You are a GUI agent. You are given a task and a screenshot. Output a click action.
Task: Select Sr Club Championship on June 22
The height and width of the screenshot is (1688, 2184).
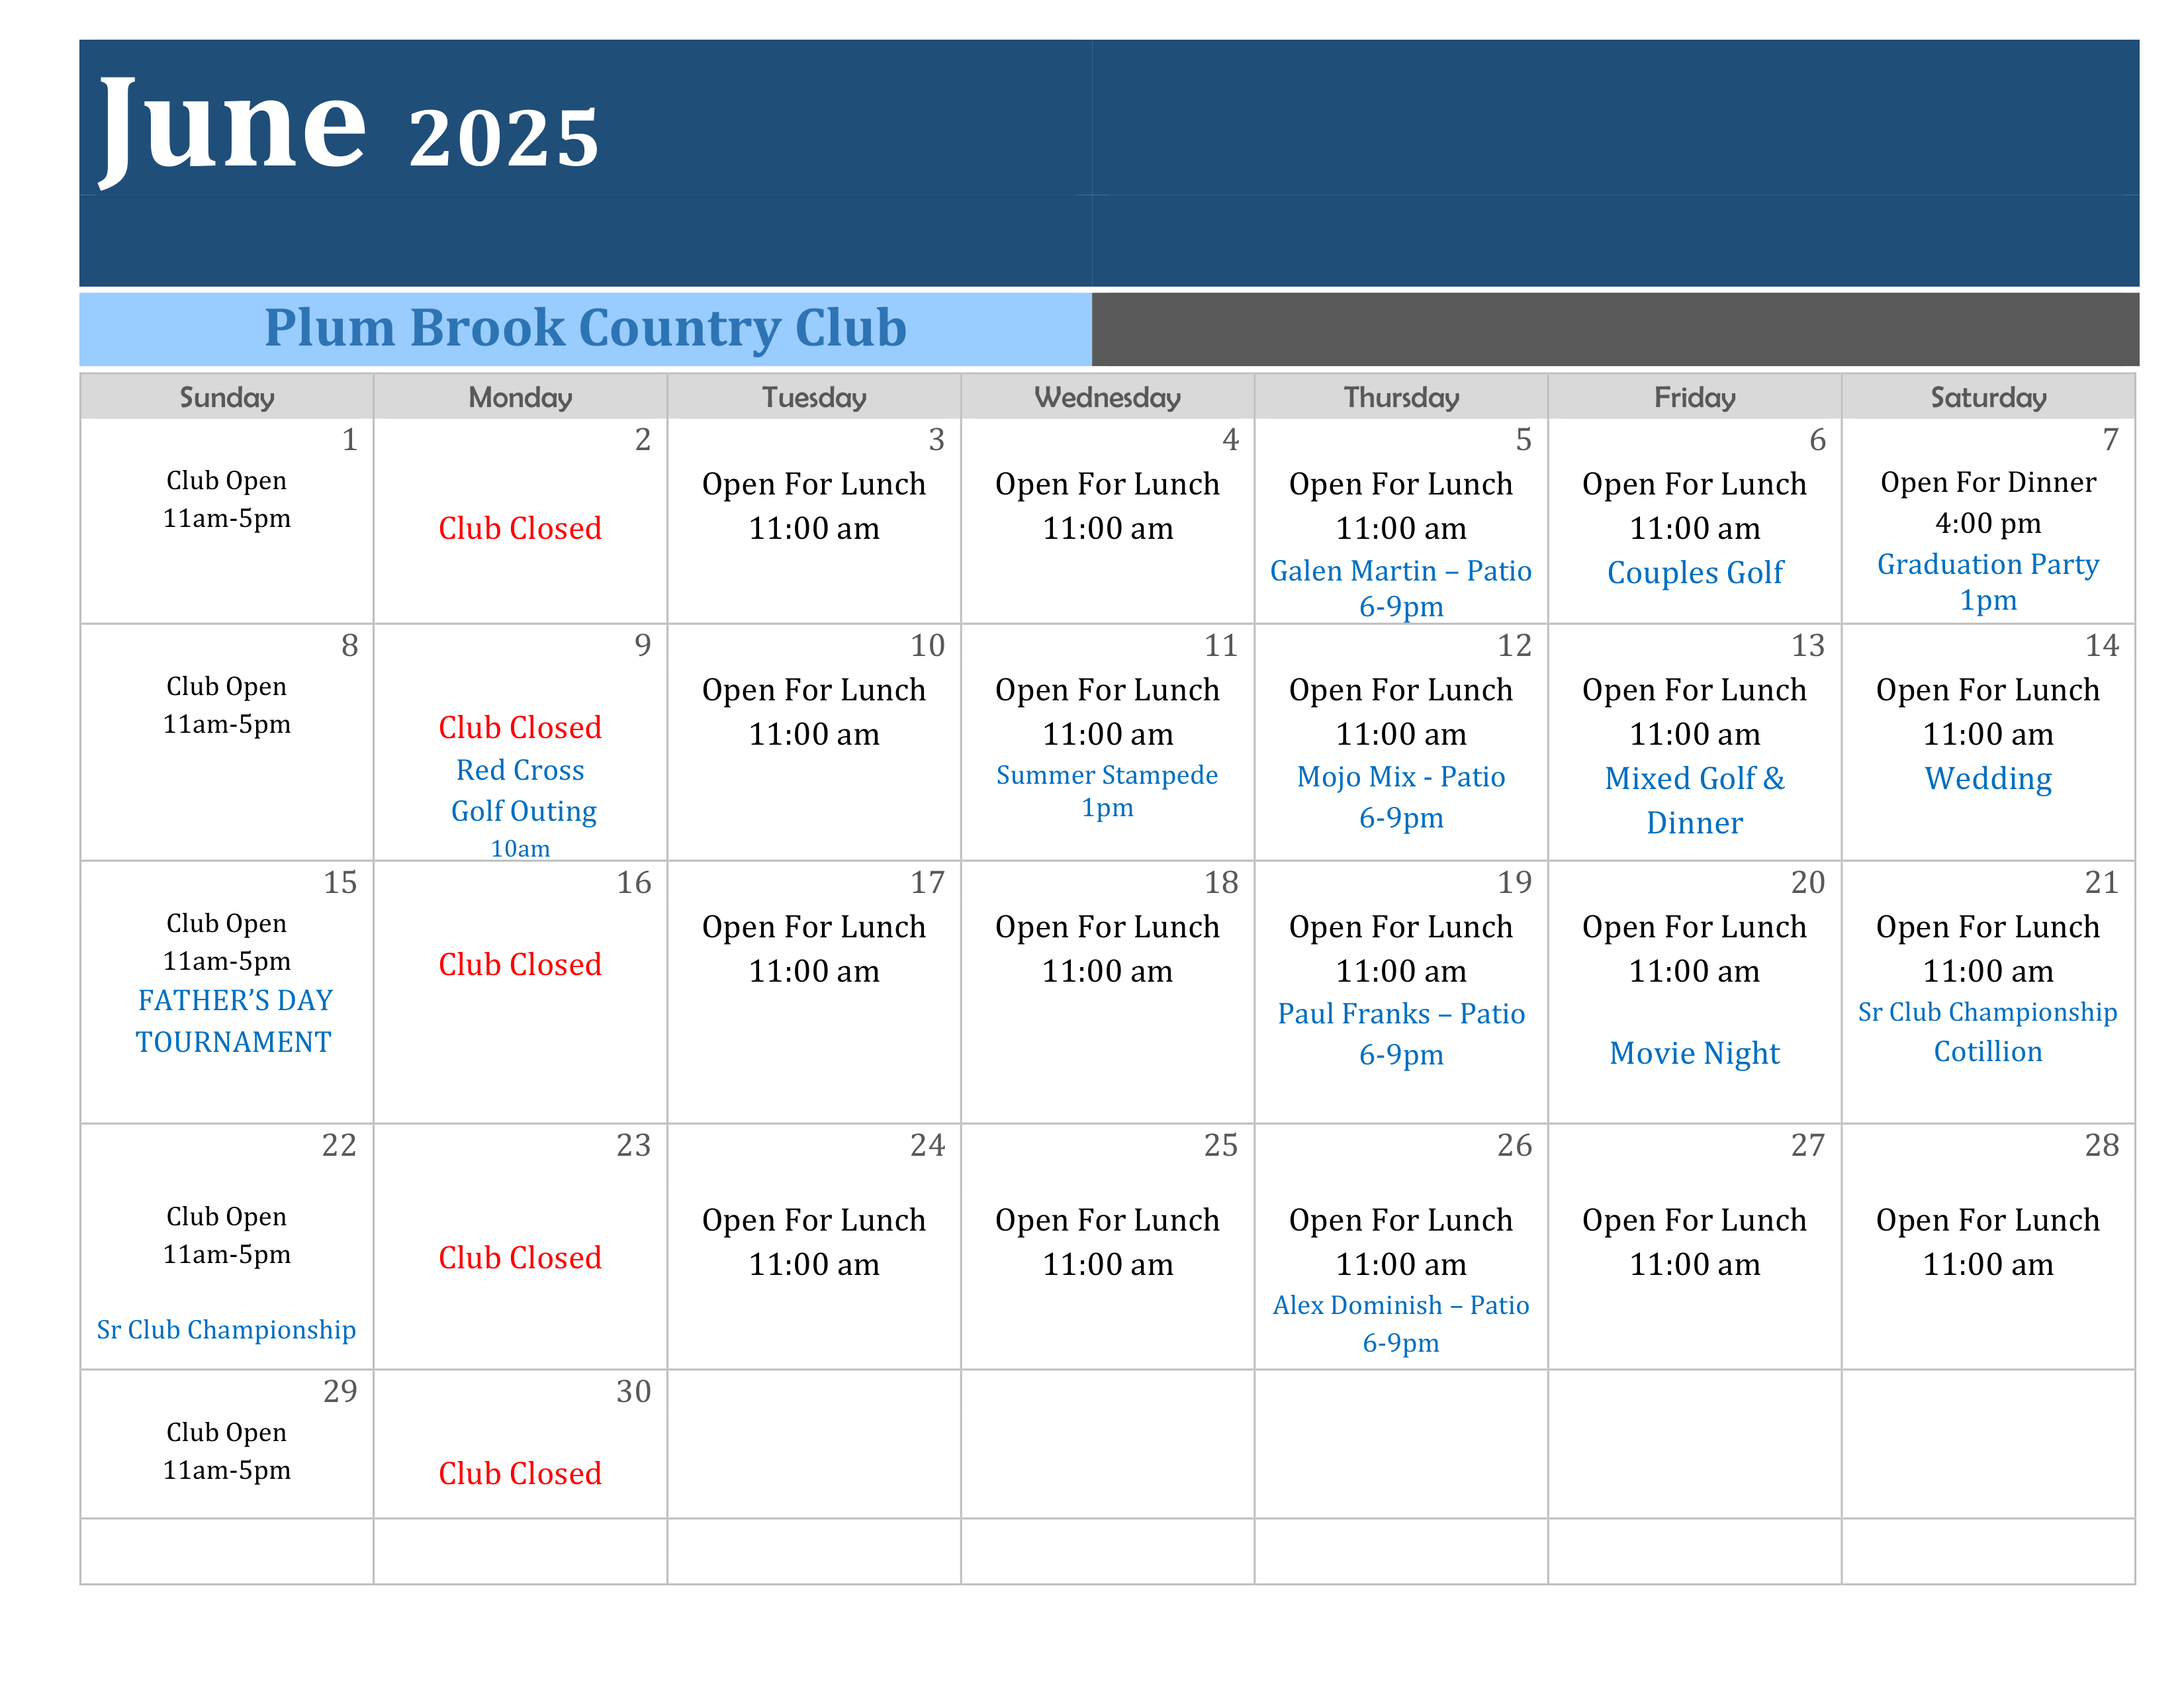(226, 1329)
